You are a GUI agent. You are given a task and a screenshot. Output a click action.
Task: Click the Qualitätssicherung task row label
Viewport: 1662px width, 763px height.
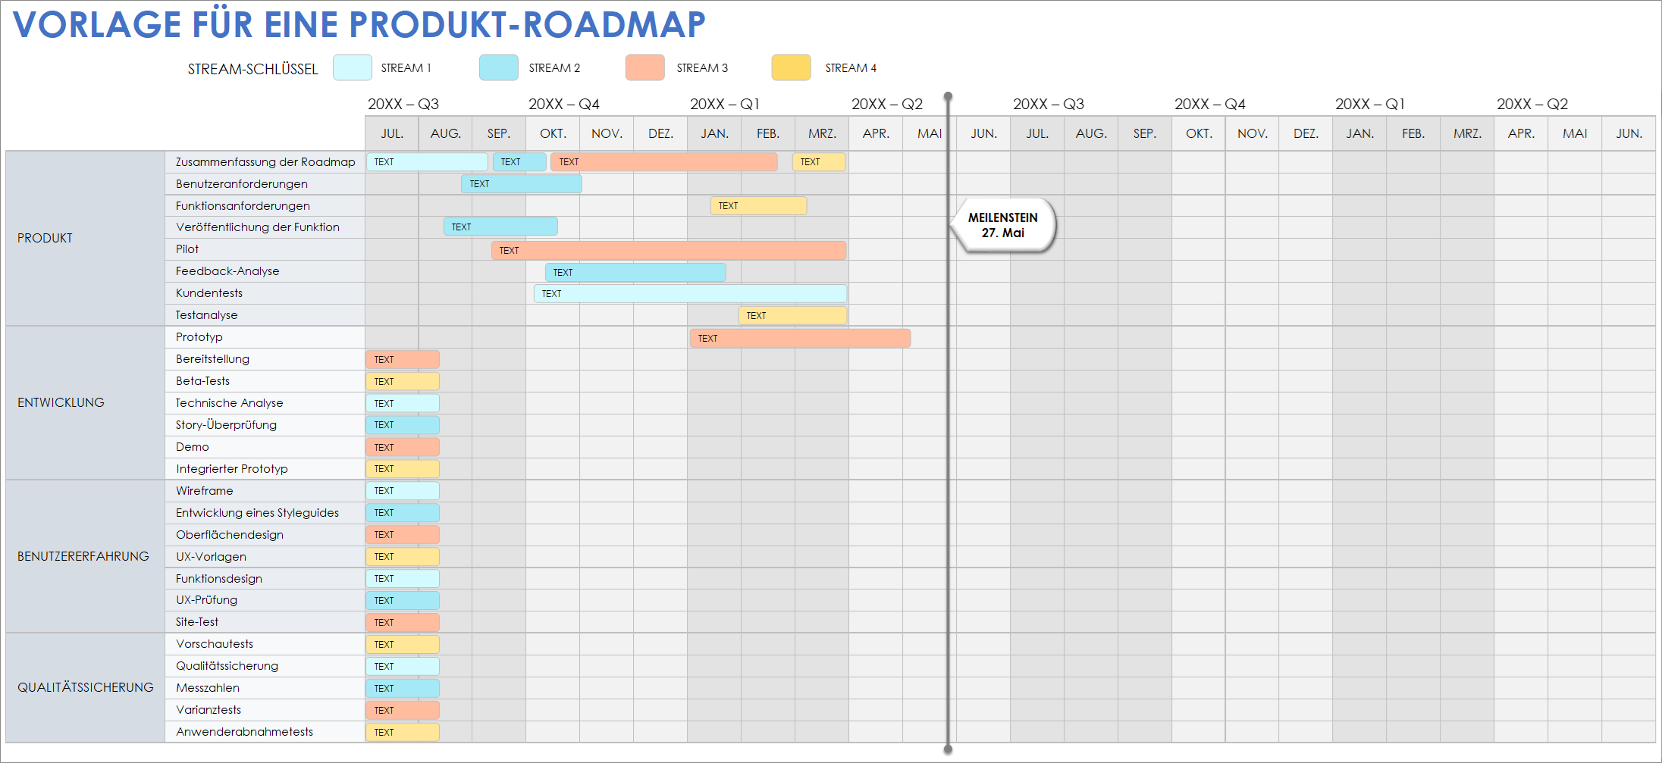coord(227,666)
